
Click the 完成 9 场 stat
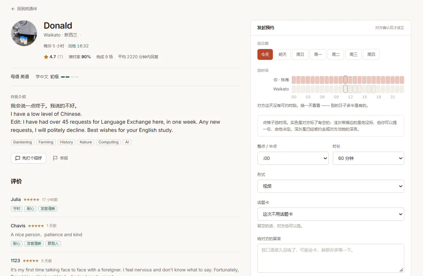104,57
